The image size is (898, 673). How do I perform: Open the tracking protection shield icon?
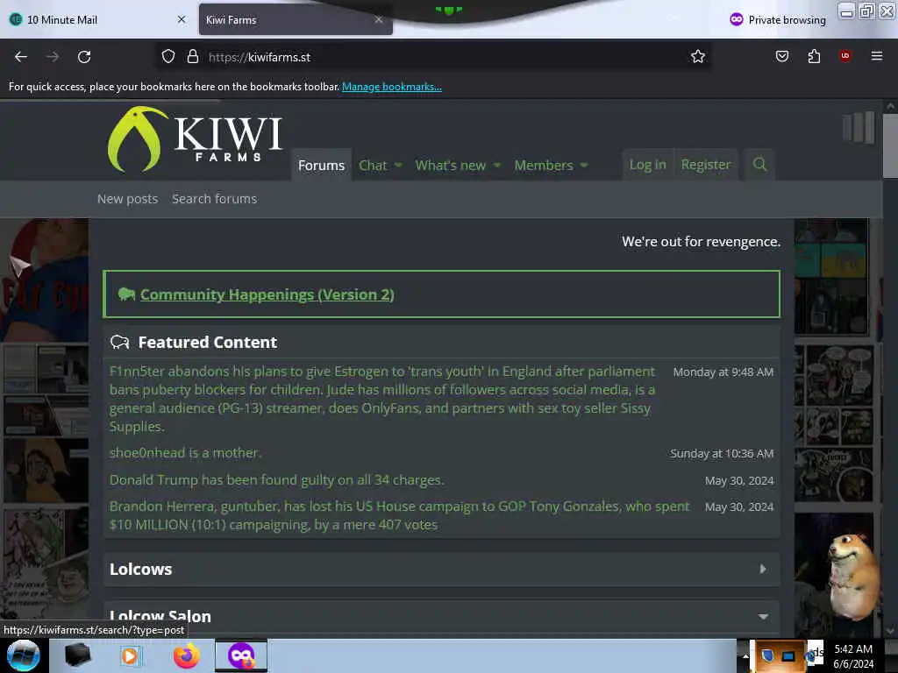167,57
